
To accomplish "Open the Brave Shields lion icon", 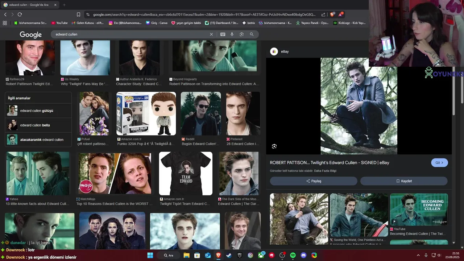I will pyautogui.click(x=332, y=14).
